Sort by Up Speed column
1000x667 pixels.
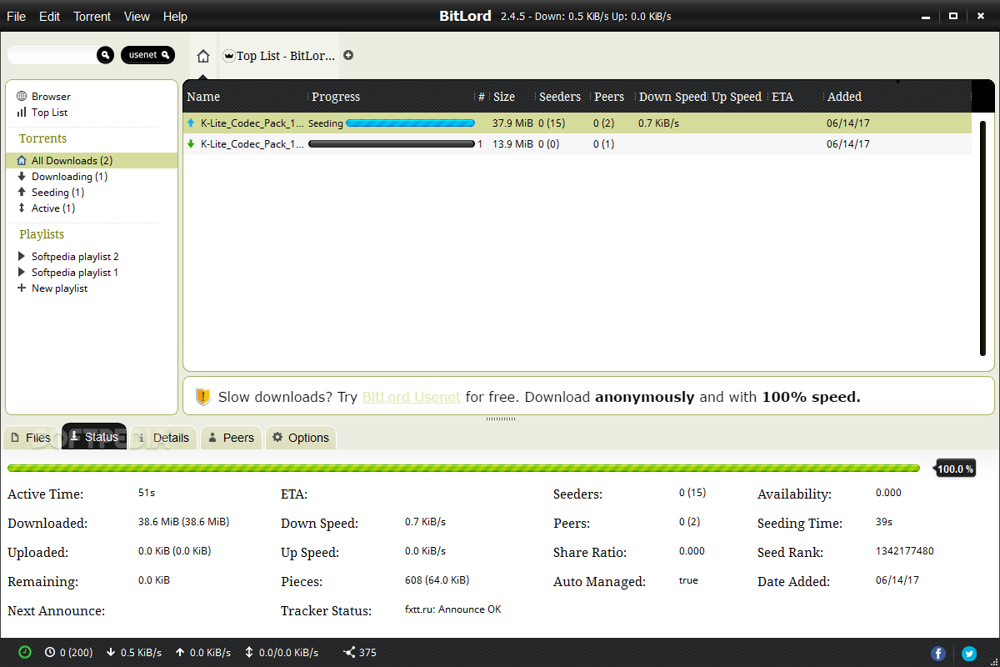point(737,97)
